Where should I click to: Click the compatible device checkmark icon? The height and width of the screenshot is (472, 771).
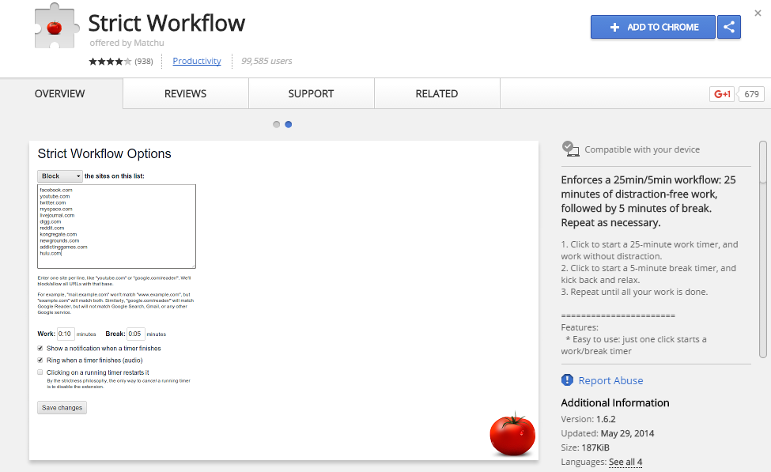570,149
